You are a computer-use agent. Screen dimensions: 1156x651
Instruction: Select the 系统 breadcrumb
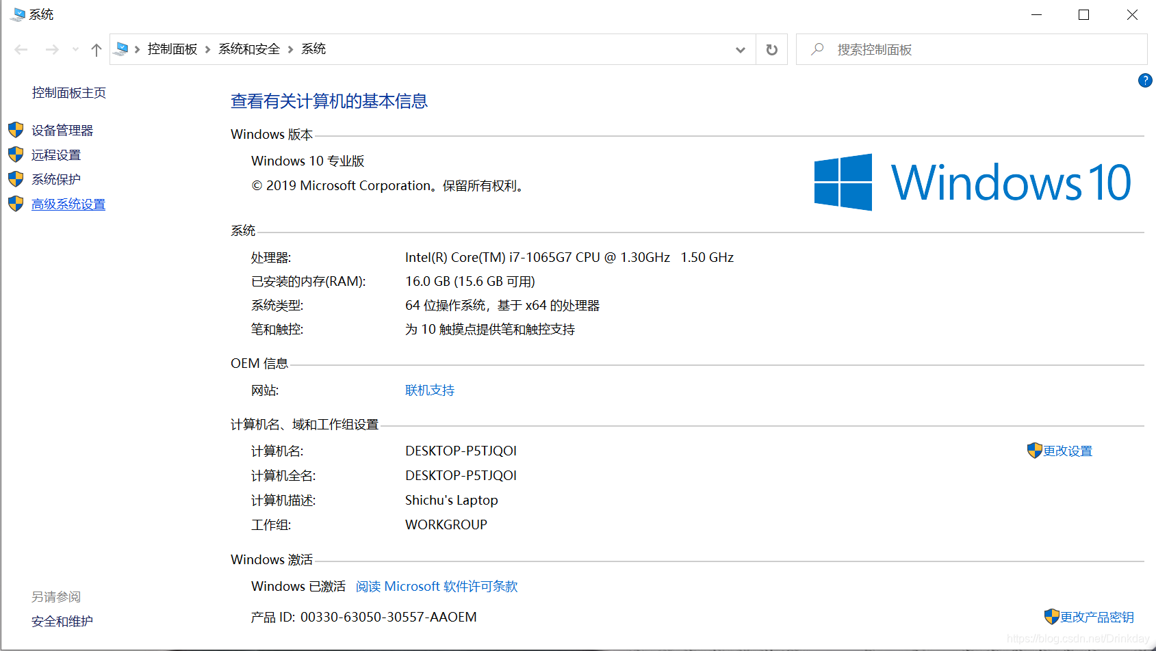pos(313,49)
